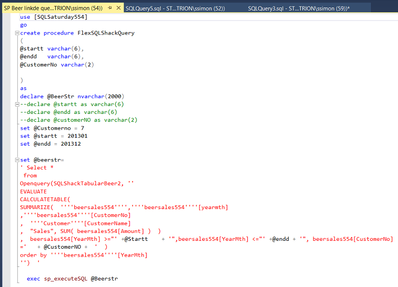Viewport: 398px width, 287px height.
Task: Click @CustomerNO variable in concatenation line
Action: [x=62, y=247]
